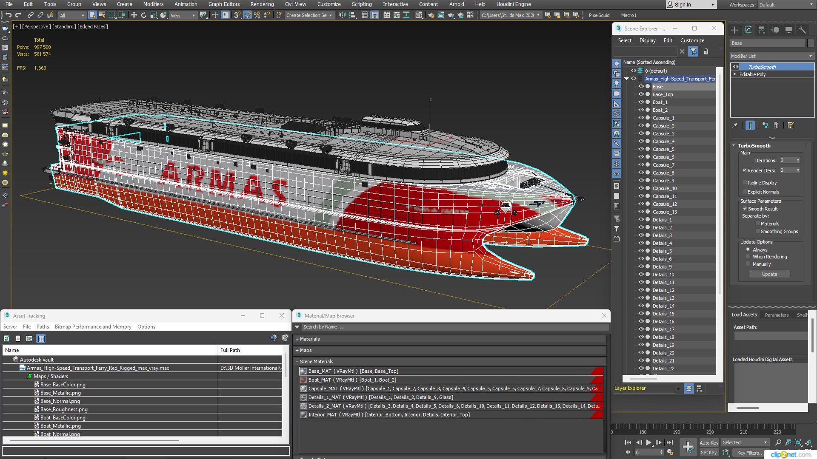This screenshot has width=817, height=459.
Task: Toggle the Angle Snap tool
Action: tap(247, 15)
